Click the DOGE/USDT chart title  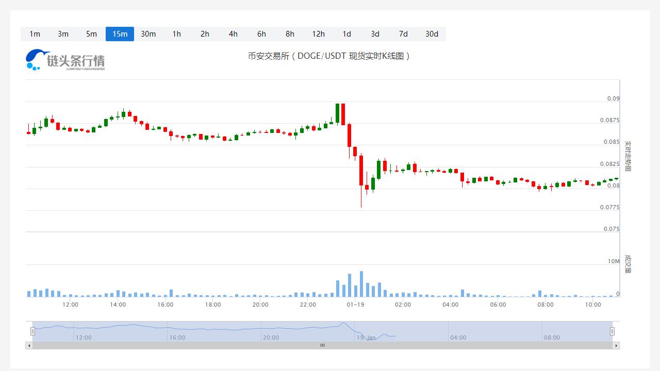pos(329,56)
